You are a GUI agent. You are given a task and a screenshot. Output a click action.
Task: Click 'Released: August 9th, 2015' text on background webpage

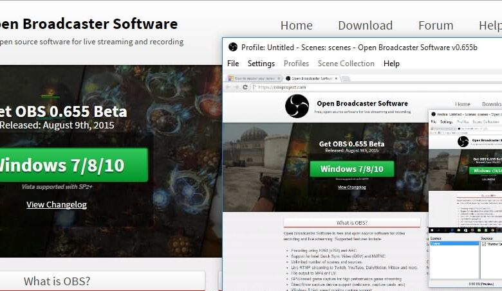pos(57,125)
